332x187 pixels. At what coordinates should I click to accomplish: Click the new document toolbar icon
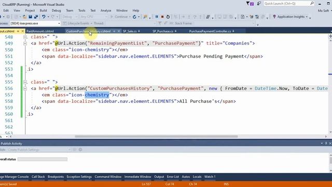243,17
